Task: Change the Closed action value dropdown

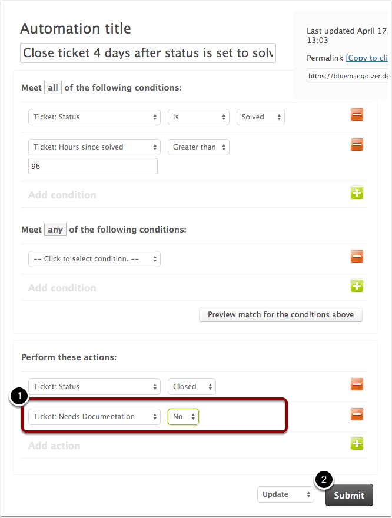Action: [x=191, y=387]
